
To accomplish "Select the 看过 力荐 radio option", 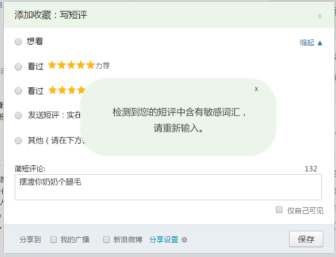I will pos(19,67).
